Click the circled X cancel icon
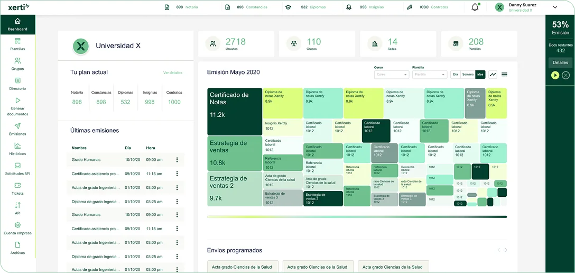This screenshot has width=575, height=273. click(x=566, y=75)
